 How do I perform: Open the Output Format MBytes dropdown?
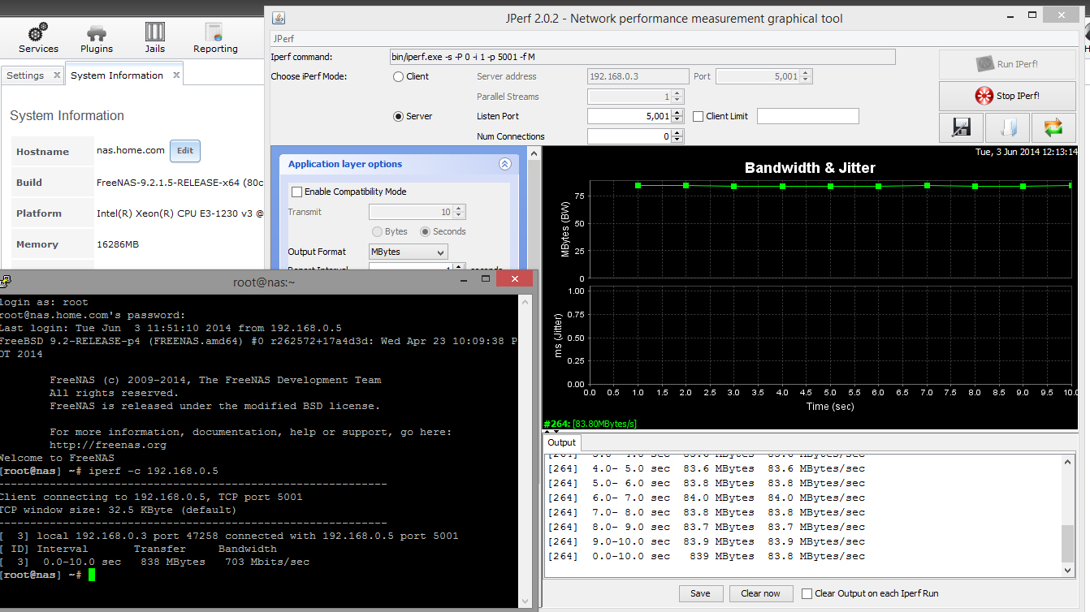pos(408,252)
